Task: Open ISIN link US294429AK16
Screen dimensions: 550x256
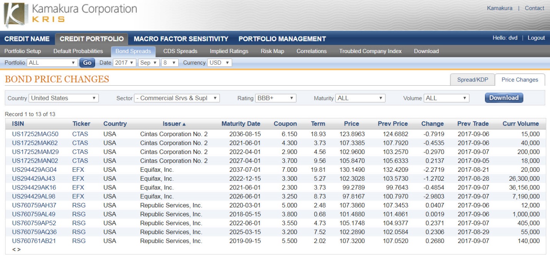Action: 34,188
